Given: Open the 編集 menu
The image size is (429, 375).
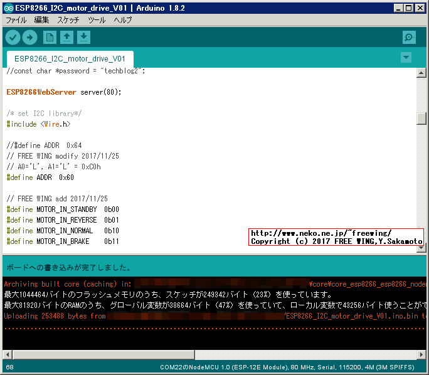Looking at the screenshot, I should tap(41, 20).
